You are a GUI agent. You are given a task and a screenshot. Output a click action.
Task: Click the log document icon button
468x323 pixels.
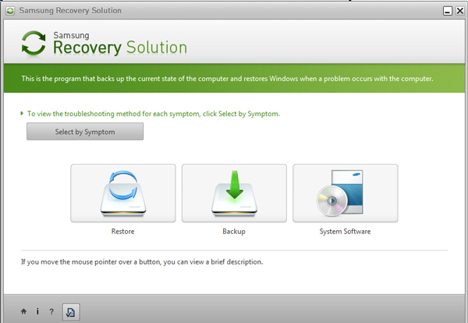pos(71,312)
